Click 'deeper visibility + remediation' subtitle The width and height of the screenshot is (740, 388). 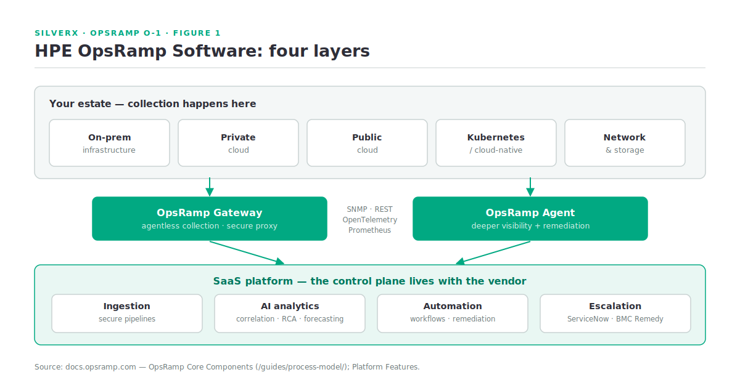(530, 226)
